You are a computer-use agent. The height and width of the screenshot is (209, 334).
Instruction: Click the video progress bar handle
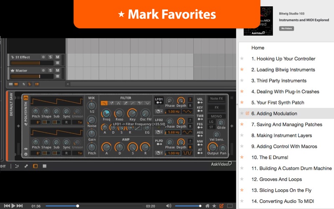[78, 206]
